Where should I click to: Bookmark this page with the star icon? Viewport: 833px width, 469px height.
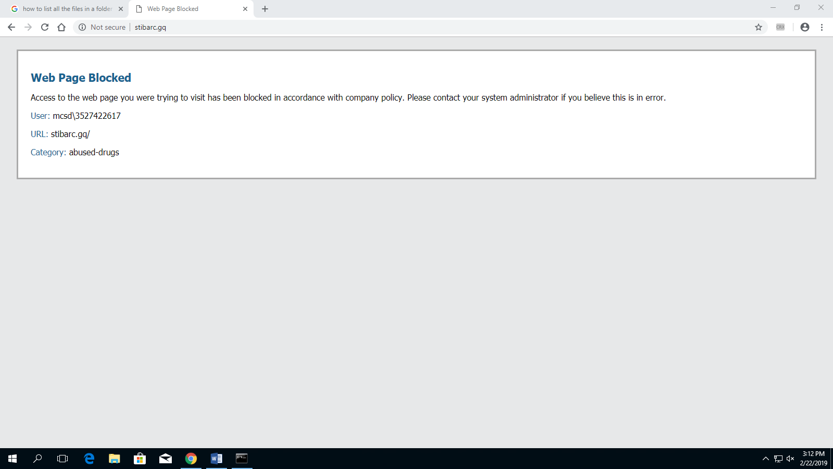click(759, 27)
